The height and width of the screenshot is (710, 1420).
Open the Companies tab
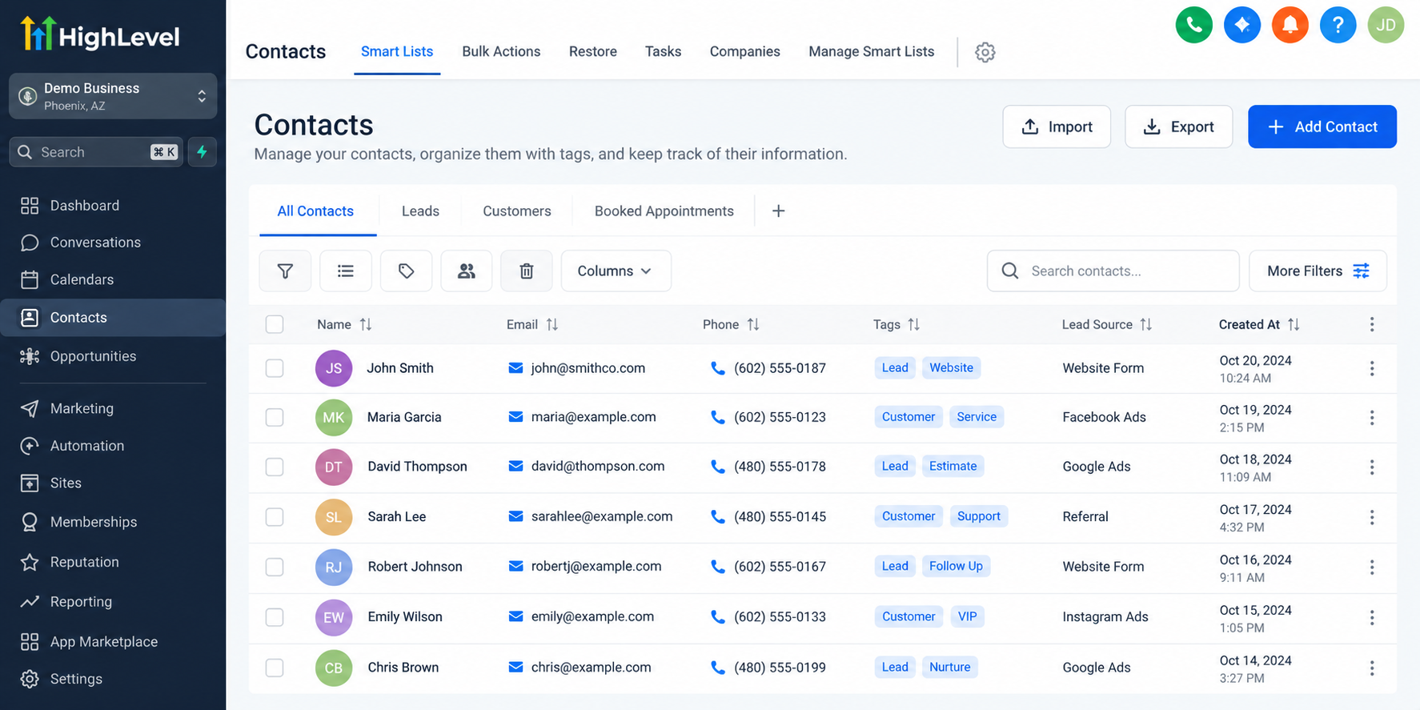pos(744,51)
